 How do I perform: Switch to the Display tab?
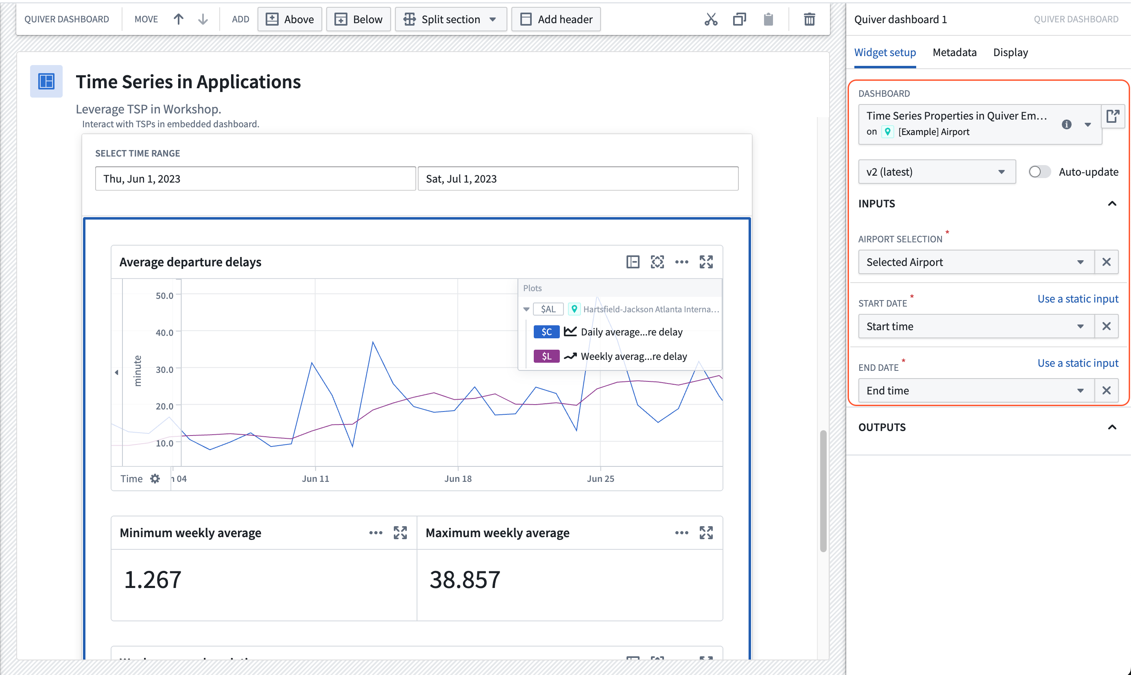(1010, 52)
